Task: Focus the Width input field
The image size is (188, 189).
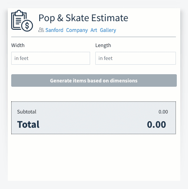Action: pyautogui.click(x=50, y=58)
